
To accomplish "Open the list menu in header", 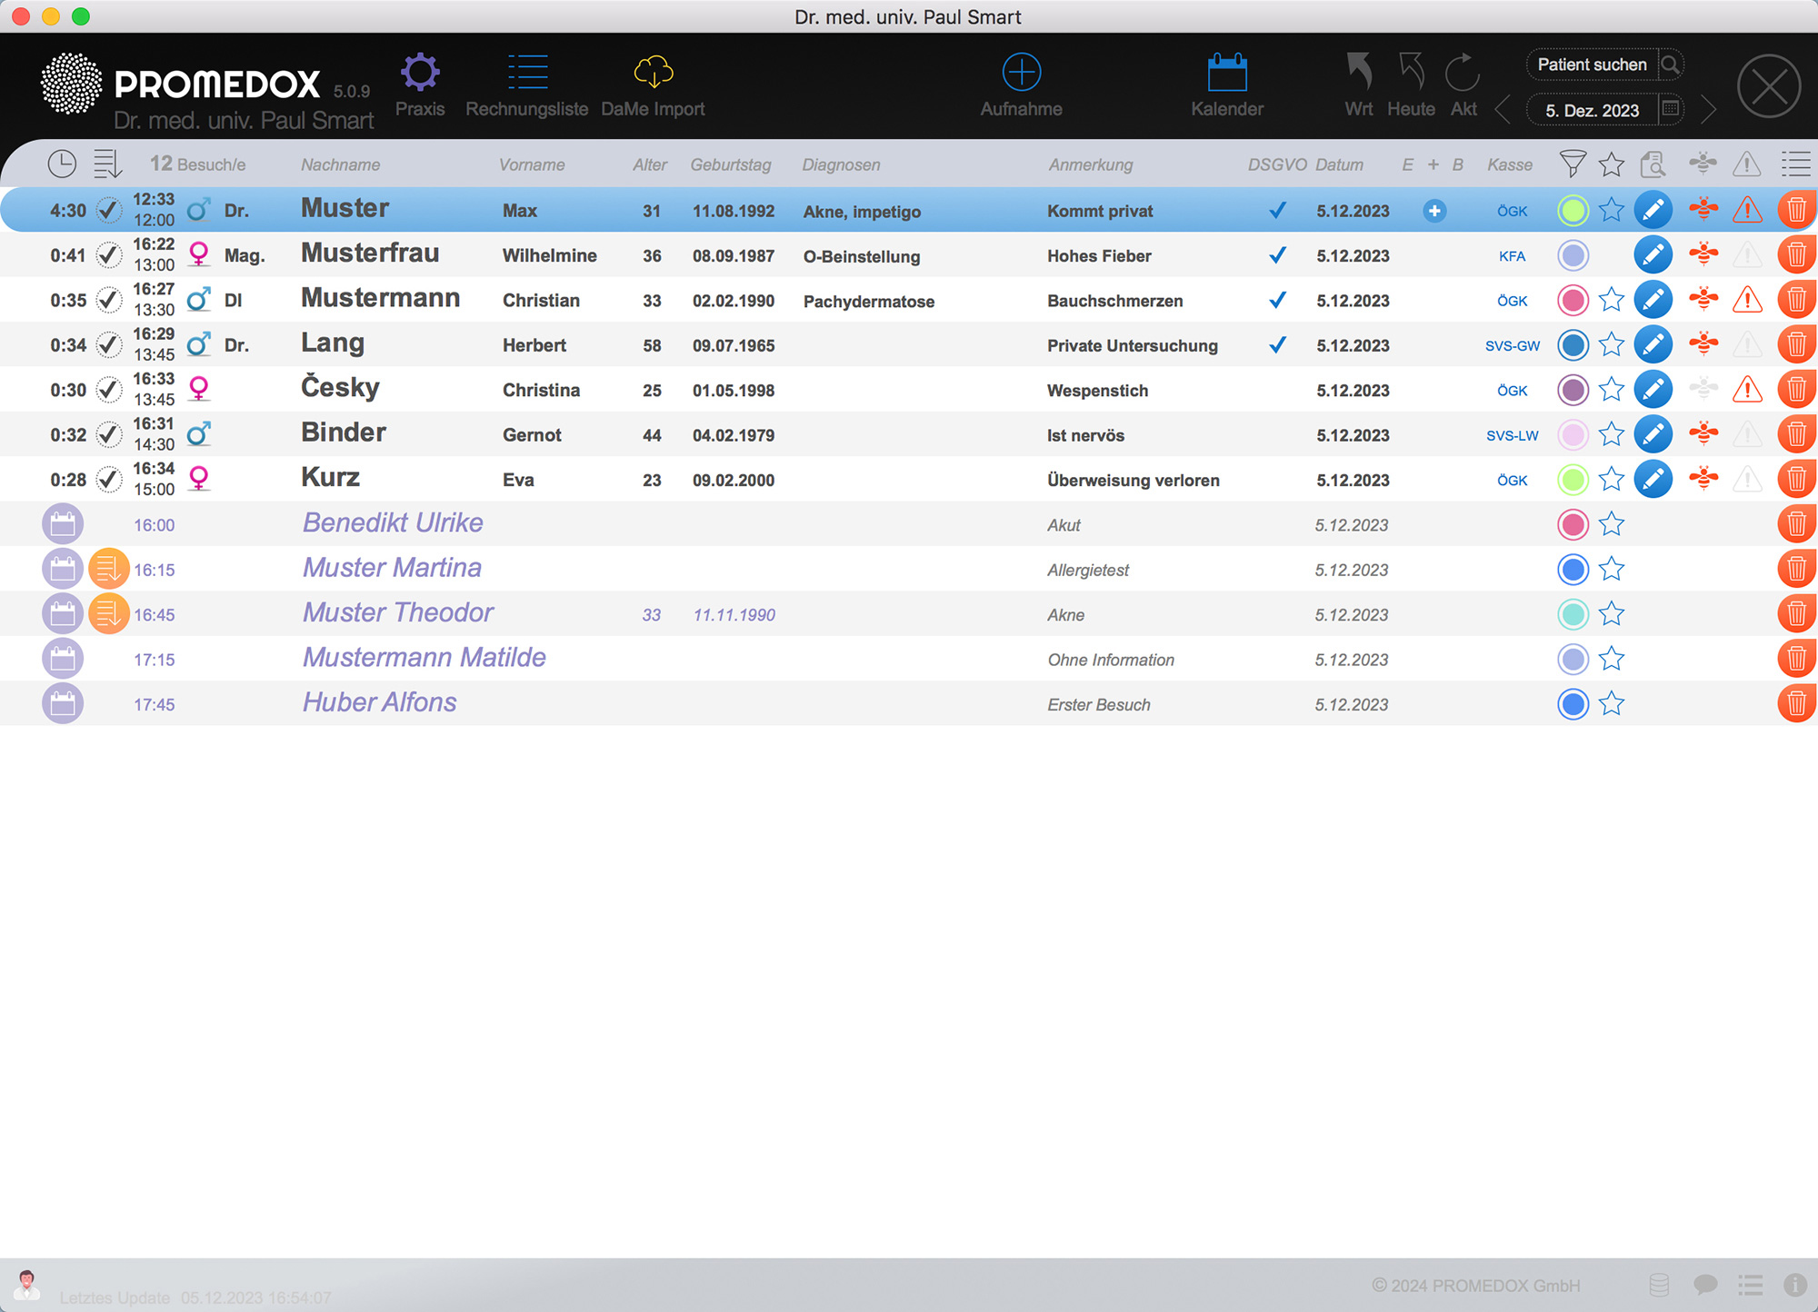I will [1795, 164].
